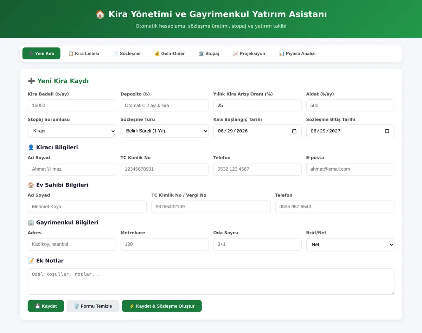The width and height of the screenshot is (422, 333).
Task: Click TC Kimlik No / Vergi No field
Action: [x=211, y=207]
